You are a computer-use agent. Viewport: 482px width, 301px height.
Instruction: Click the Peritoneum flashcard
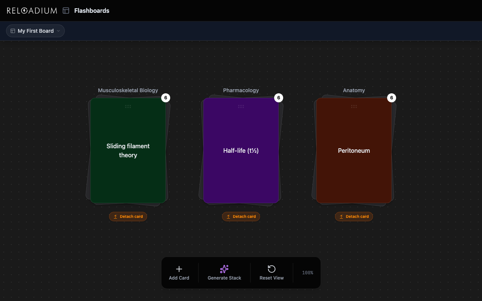354,150
